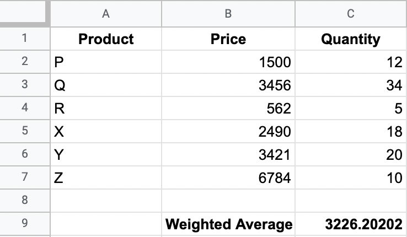Screen dimensions: 407x237
Task: Select column B header
Action: pyautogui.click(x=228, y=13)
